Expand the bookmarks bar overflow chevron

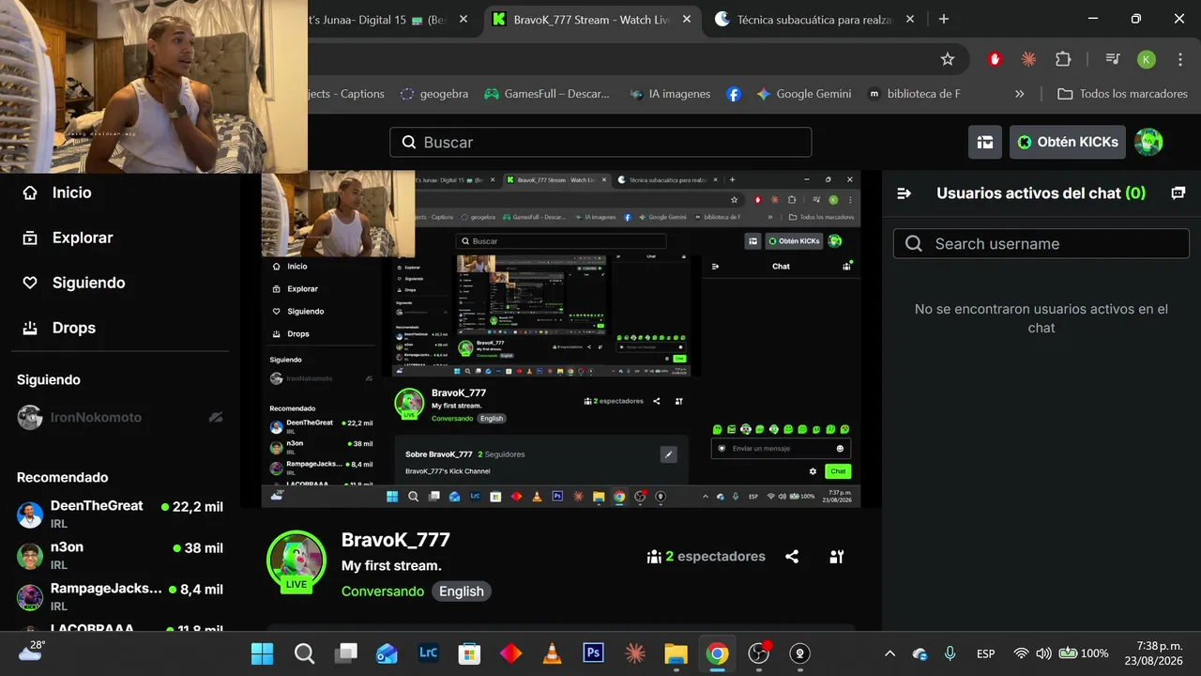pos(1020,94)
